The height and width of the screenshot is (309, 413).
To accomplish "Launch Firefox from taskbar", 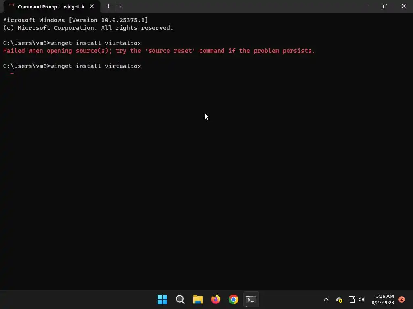I will [x=216, y=299].
